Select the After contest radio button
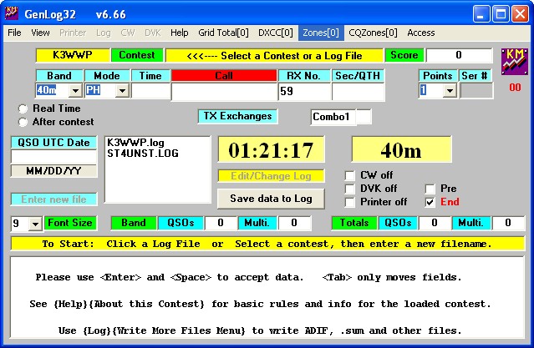 tap(23, 122)
